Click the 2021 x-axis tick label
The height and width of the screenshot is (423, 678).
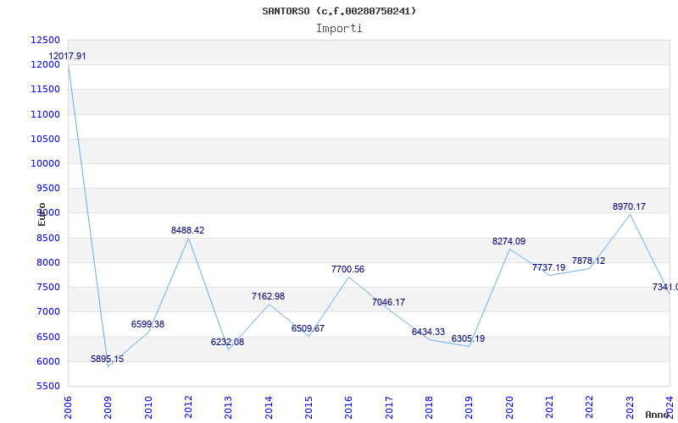coord(549,408)
